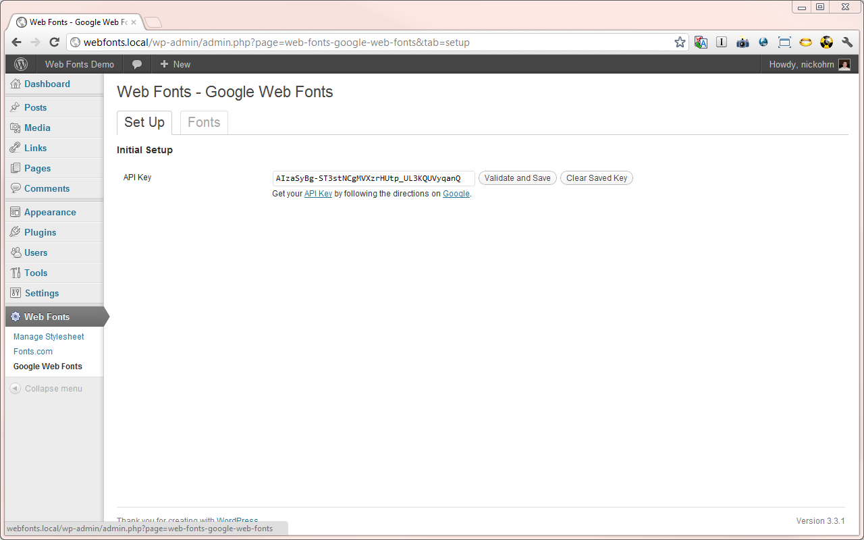The width and height of the screenshot is (864, 540).
Task: Click the Validate and Save button
Action: (x=518, y=178)
